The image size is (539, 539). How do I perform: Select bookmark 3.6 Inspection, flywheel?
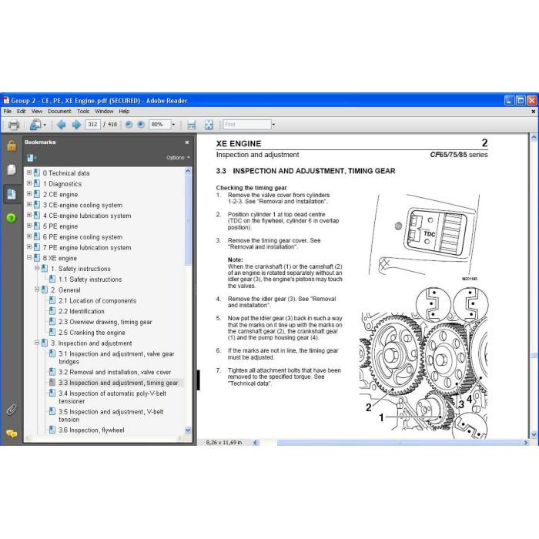click(92, 430)
